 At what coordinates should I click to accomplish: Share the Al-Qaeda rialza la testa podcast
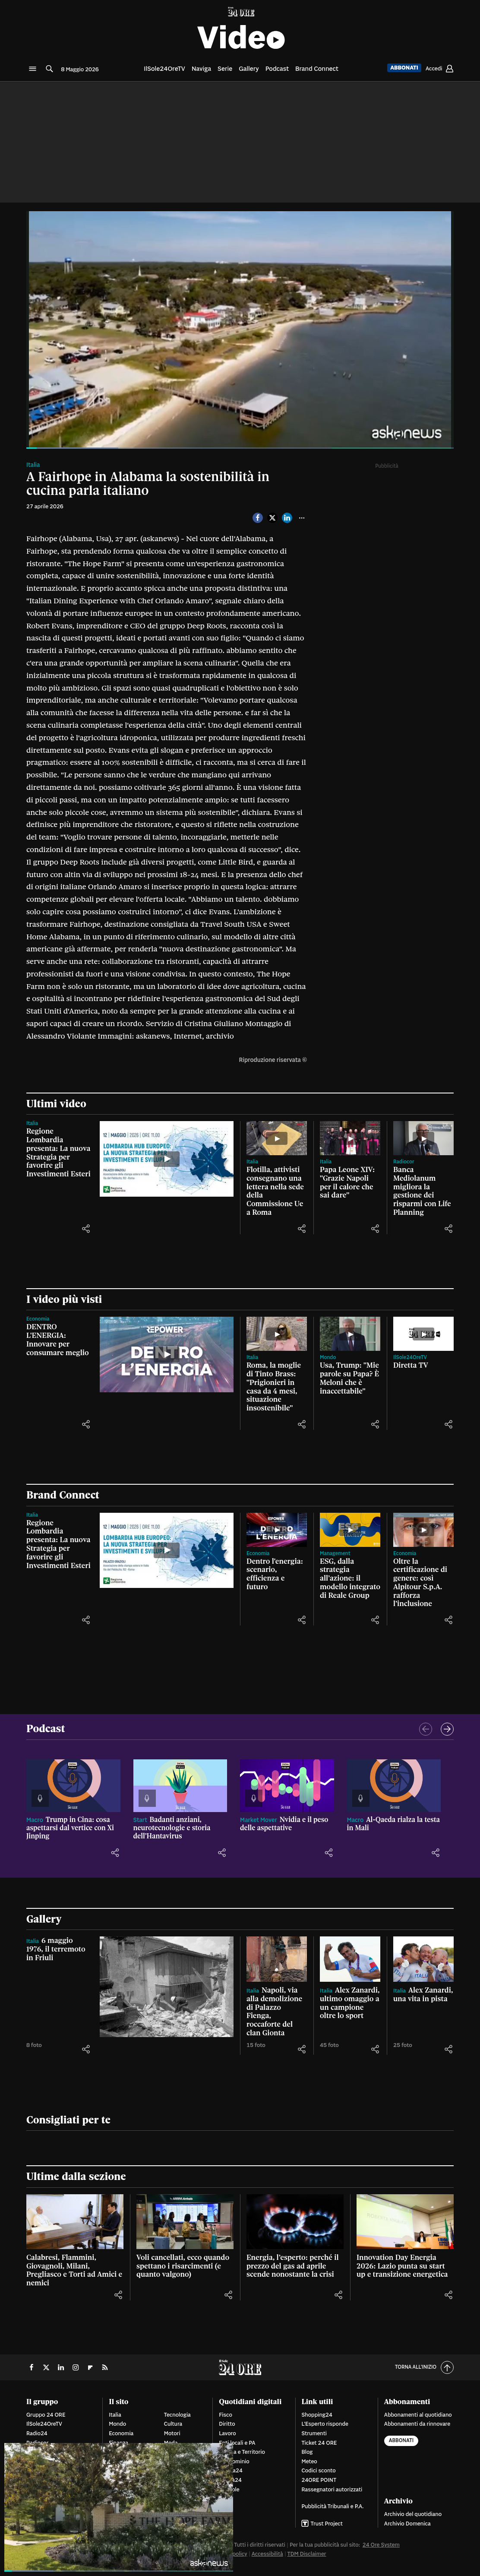435,1853
